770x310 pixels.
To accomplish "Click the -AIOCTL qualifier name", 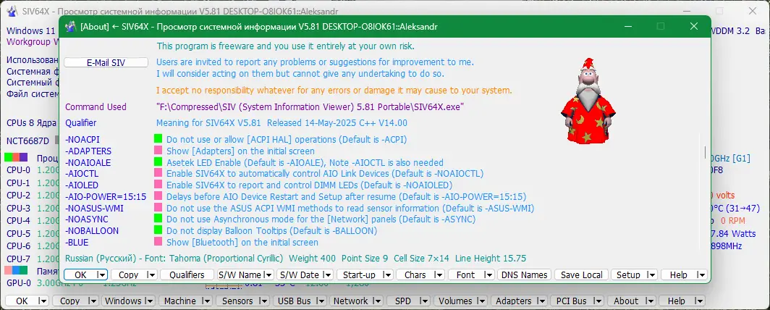I will coord(82,173).
